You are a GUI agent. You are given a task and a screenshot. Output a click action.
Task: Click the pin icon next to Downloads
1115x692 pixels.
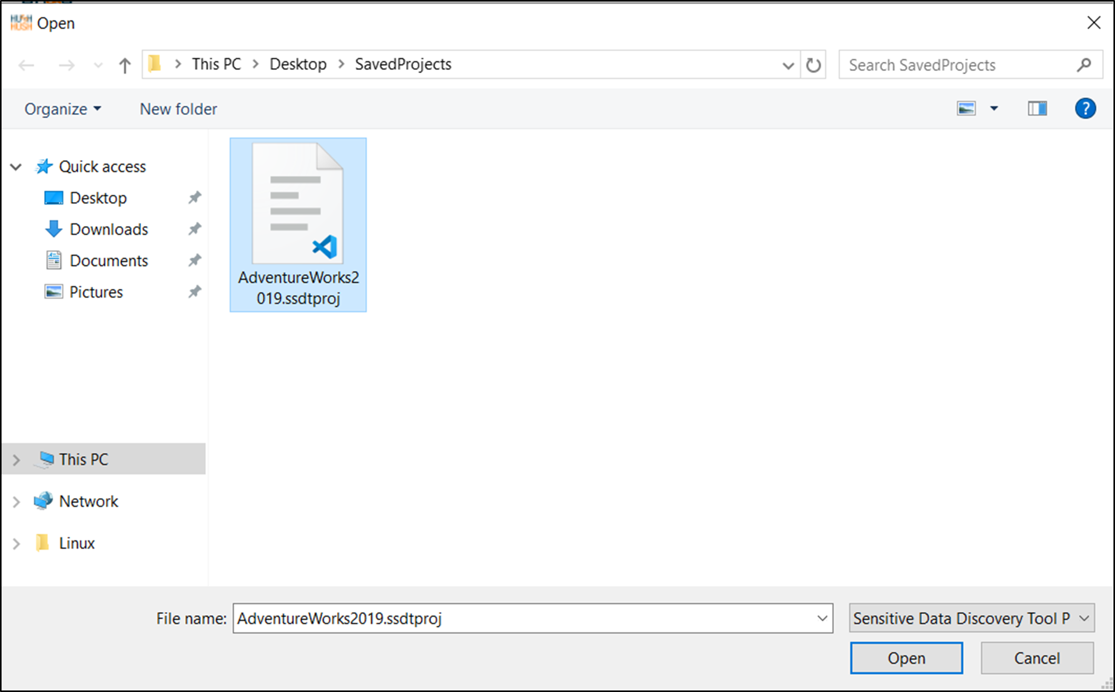(x=194, y=229)
